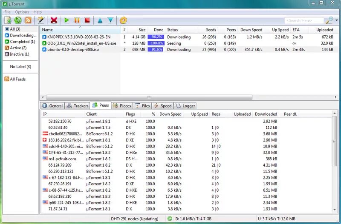The width and height of the screenshot is (341, 224).
Task: Open the RSS feed toolbar icon
Action: [28, 20]
